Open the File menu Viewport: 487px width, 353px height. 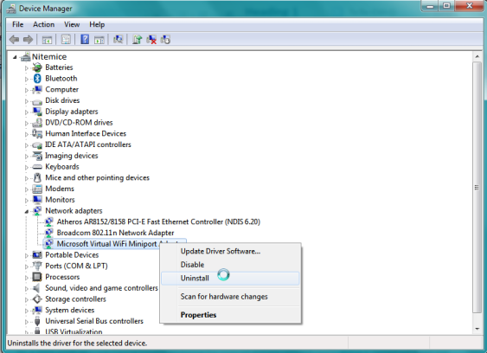[17, 24]
